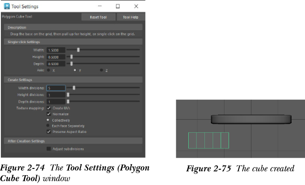This screenshot has width=305, height=185.
Task: Click the Depth slider handle
Action: tap(71, 64)
